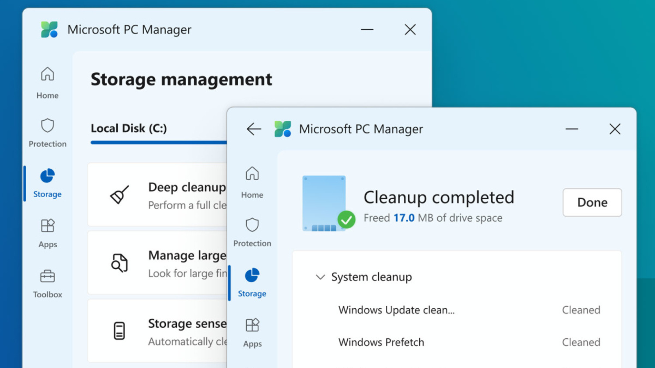Select the Manage large files magnifier icon
The width and height of the screenshot is (655, 368).
point(119,263)
